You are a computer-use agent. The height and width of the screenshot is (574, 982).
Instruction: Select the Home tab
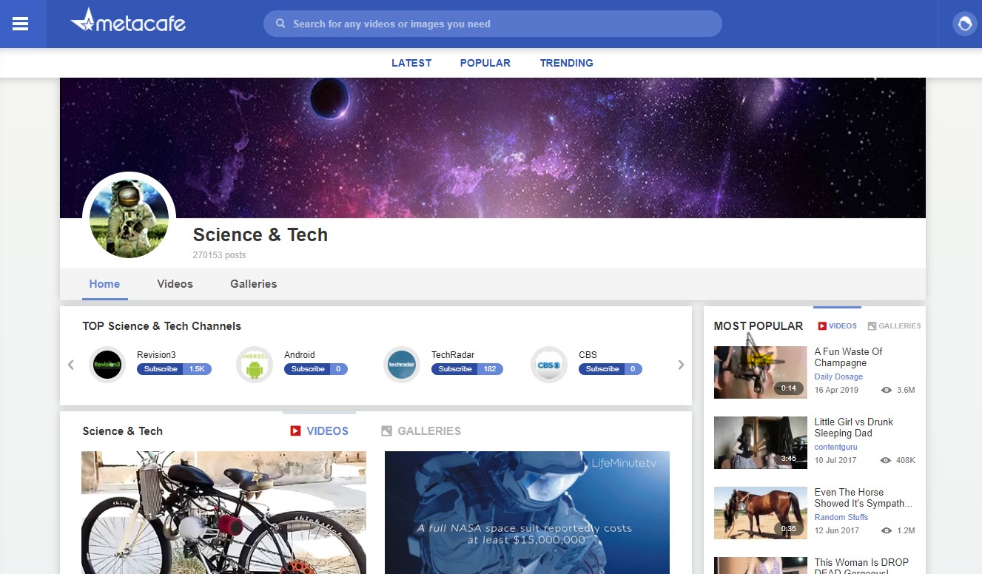104,284
